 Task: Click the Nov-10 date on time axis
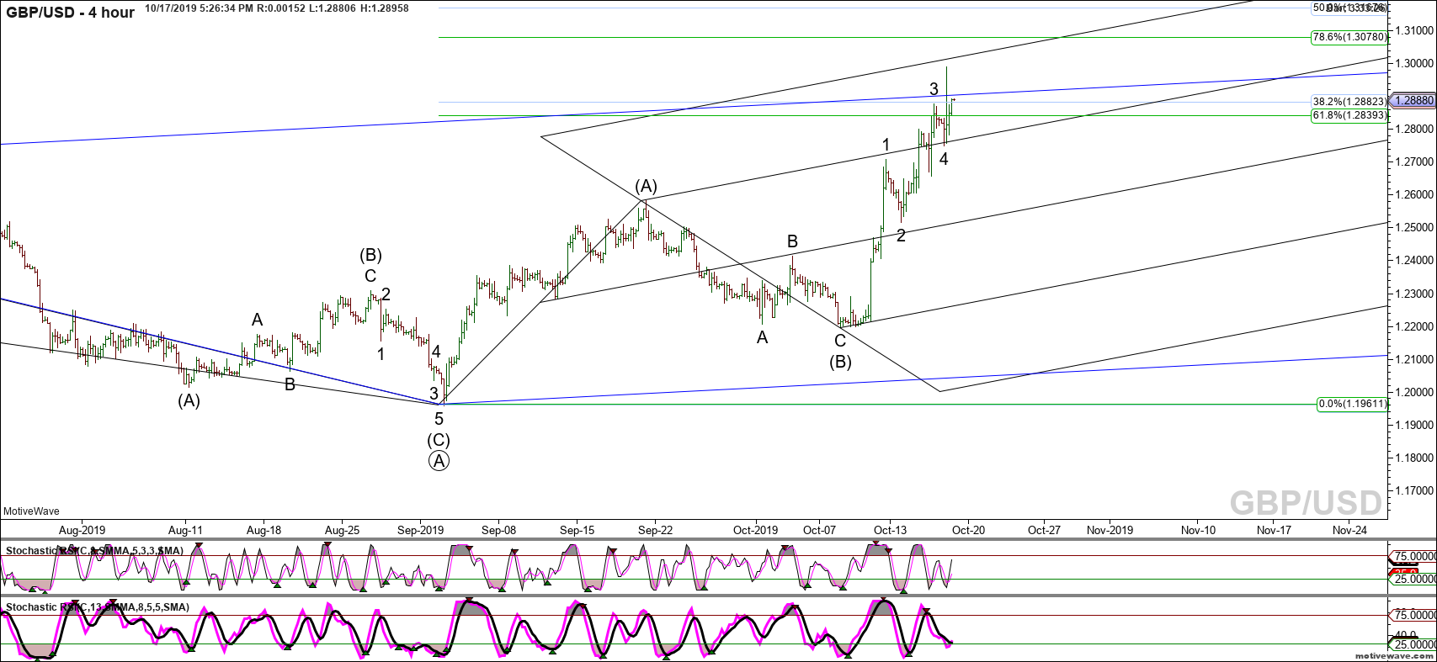tap(1198, 530)
